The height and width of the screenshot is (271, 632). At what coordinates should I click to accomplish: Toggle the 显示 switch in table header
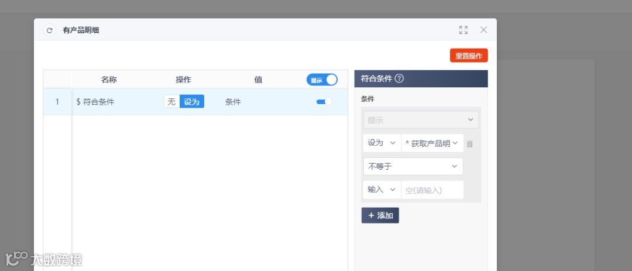coord(322,80)
